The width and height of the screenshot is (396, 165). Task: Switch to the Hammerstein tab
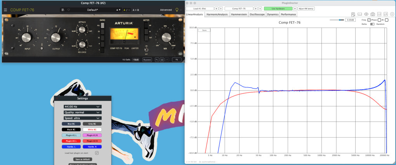tap(239, 14)
